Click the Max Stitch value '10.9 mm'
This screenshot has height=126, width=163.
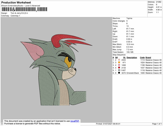(x=130, y=44)
